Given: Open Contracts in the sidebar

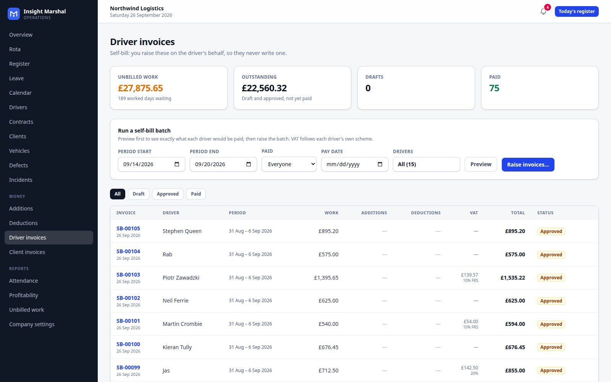Looking at the screenshot, I should click(49, 122).
